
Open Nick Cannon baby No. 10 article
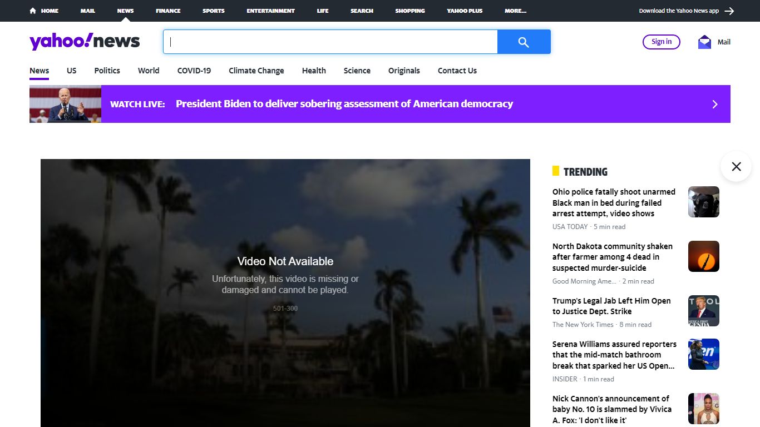click(612, 409)
